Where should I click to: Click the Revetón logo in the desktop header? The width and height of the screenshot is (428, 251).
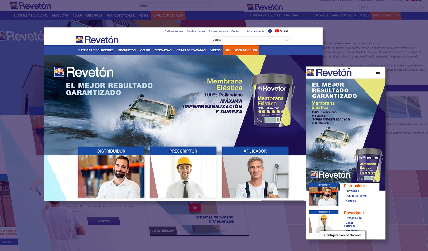pyautogui.click(x=97, y=40)
